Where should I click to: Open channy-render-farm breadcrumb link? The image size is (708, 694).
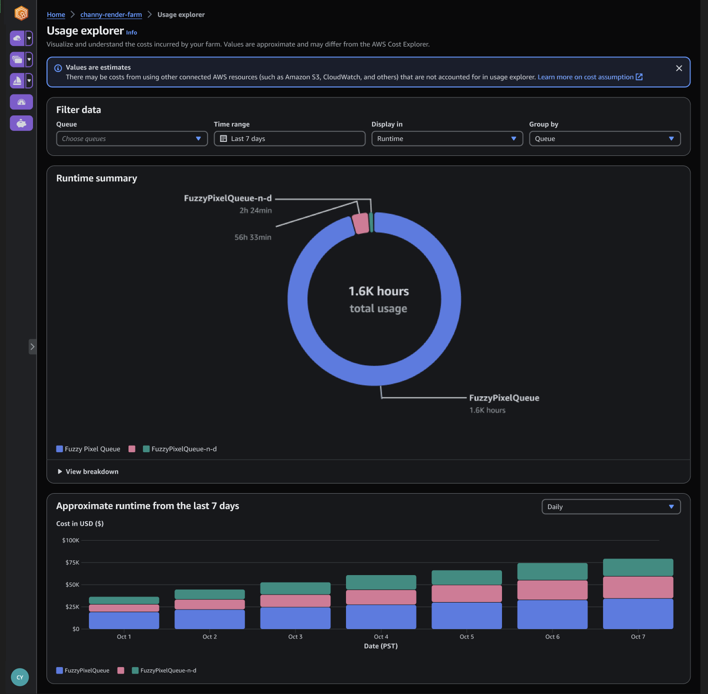click(111, 14)
